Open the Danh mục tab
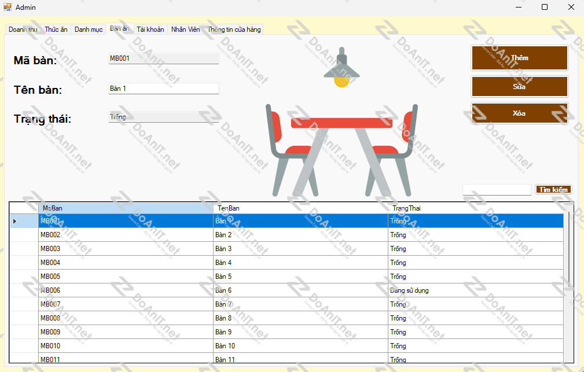Screen dimensions: 584x372 coord(89,30)
